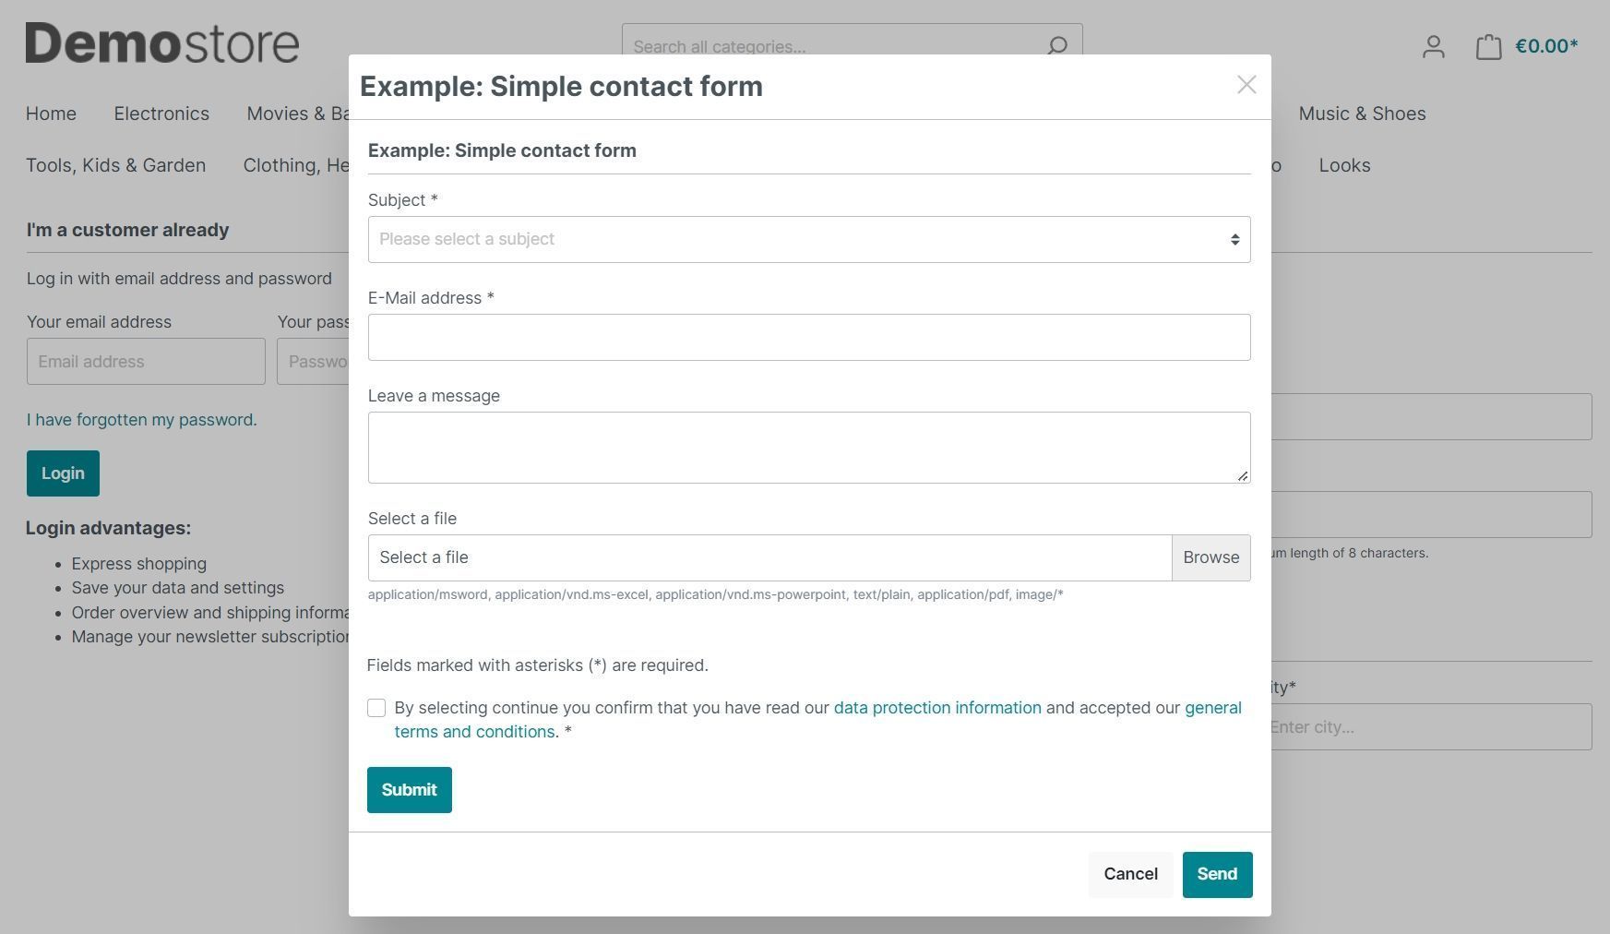Open the Music & Shoes category
This screenshot has height=934, width=1610.
(x=1362, y=114)
